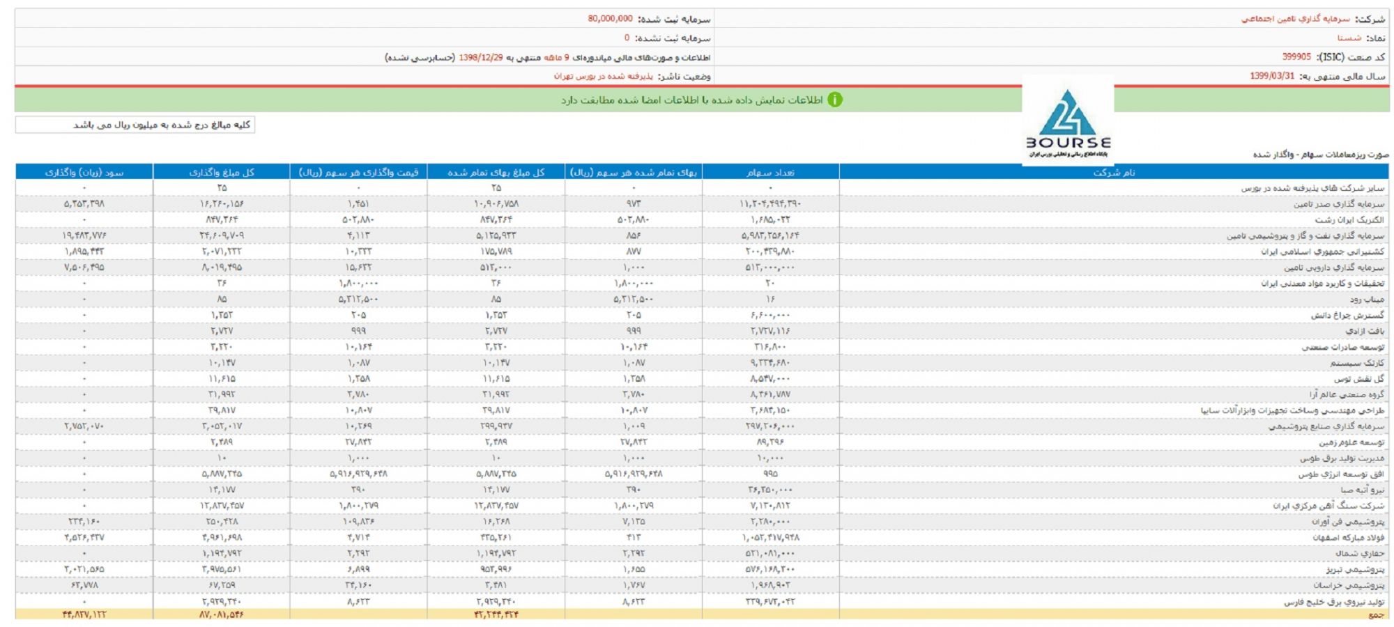This screenshot has width=1394, height=627.
Task: Select row 'بافت ازادی'
Action: point(702,331)
